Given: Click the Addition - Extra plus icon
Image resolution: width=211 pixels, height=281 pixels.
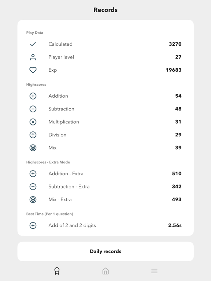Looking at the screenshot, I should 33,174.
